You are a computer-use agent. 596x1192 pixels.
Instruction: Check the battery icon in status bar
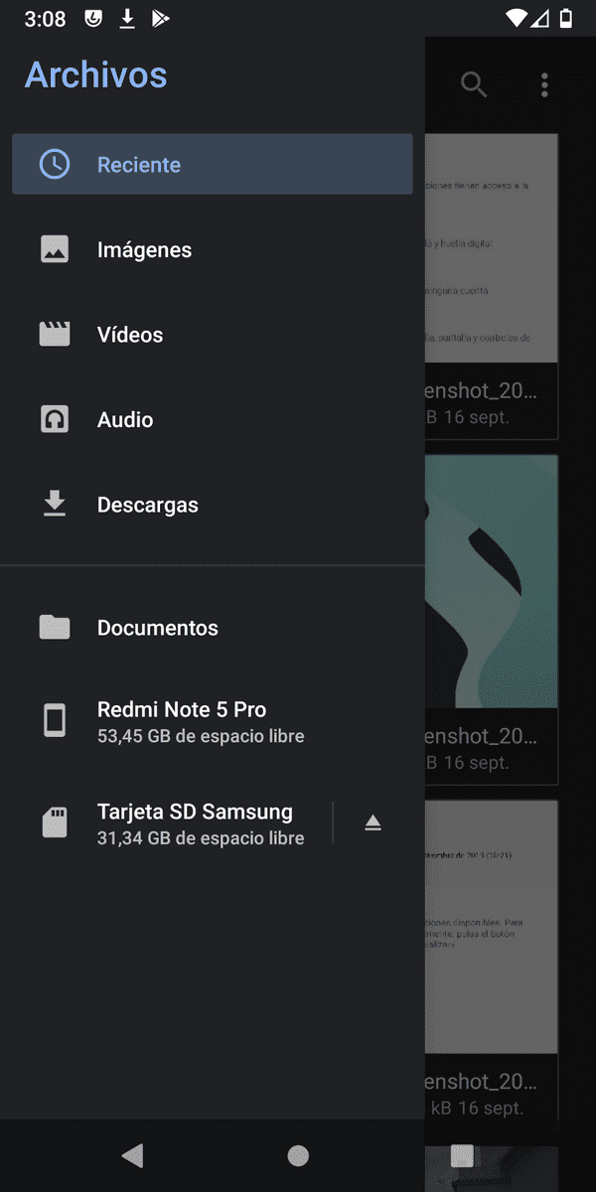pos(566,18)
